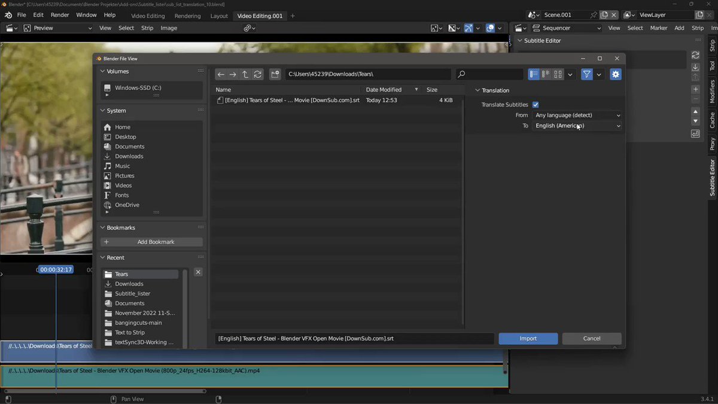Refresh the file list

[x=258, y=74]
